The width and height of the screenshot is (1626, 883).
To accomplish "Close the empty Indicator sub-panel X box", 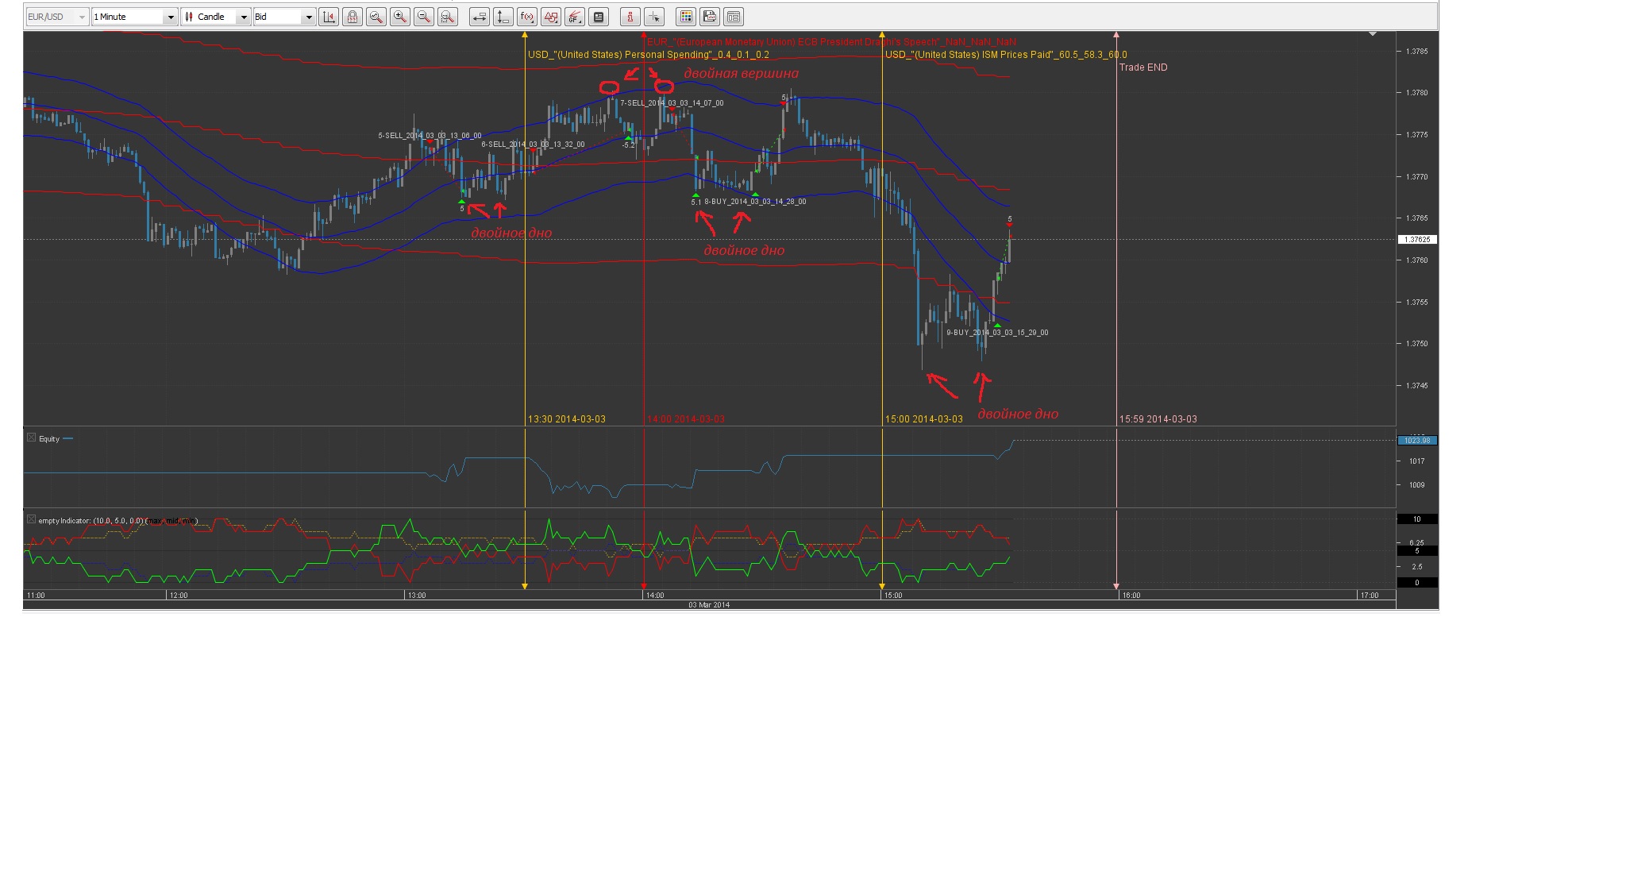I will click(31, 519).
